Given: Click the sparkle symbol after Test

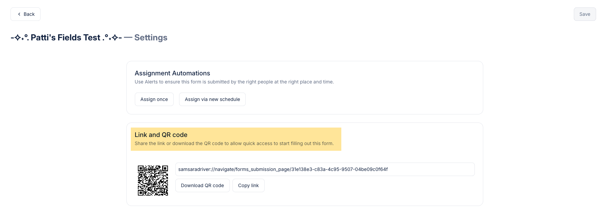Looking at the screenshot, I should [x=115, y=38].
